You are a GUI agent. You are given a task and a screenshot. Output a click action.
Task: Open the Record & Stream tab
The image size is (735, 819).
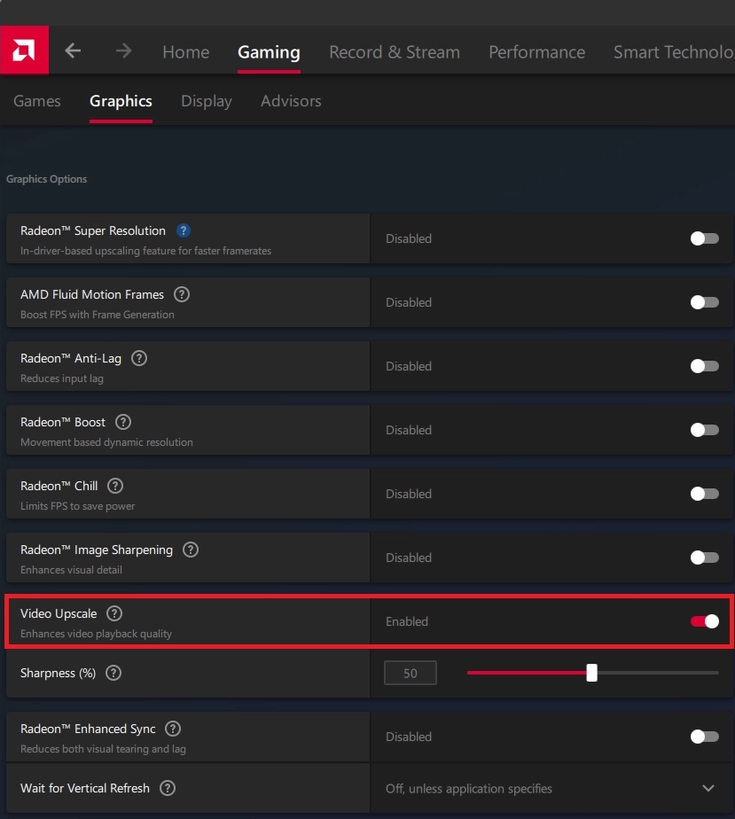[x=395, y=52]
